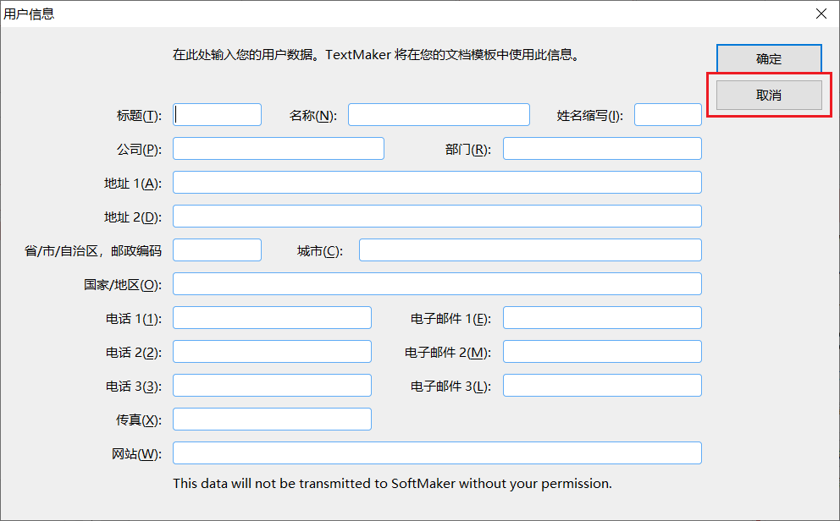Click the 标题 title input field
This screenshot has width=840, height=521.
pyautogui.click(x=217, y=114)
